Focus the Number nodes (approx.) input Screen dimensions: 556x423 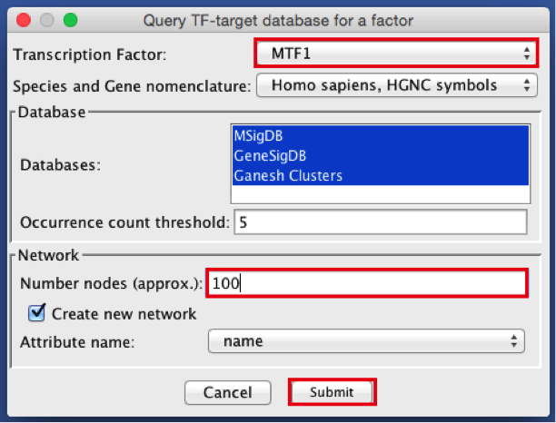pos(367,284)
